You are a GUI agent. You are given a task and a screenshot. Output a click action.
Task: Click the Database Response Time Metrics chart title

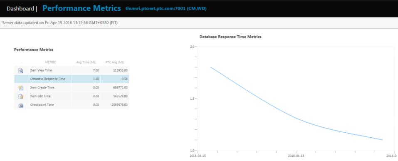(230, 37)
